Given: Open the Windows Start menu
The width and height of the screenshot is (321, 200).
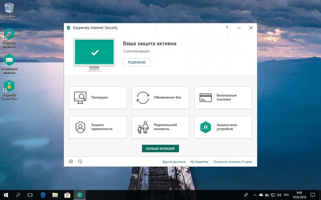Looking at the screenshot, I should click(x=6, y=195).
